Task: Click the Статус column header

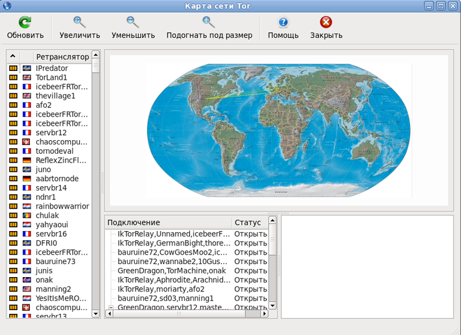Action: [247, 222]
